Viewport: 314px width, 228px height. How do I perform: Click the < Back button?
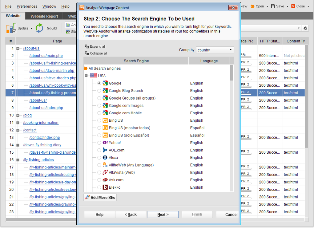point(131,214)
